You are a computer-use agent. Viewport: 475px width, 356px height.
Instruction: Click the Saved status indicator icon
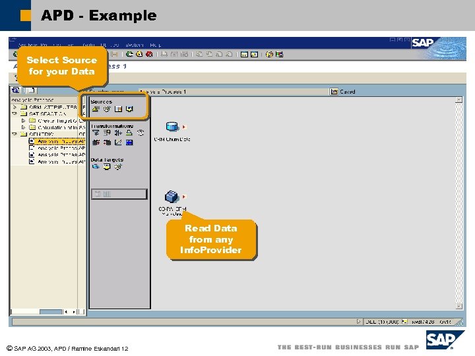click(334, 92)
